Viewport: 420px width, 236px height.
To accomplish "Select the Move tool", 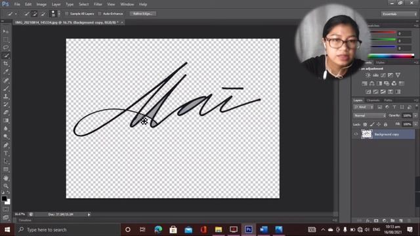I will (6, 31).
